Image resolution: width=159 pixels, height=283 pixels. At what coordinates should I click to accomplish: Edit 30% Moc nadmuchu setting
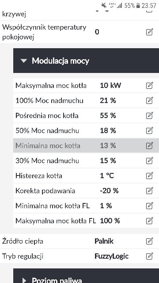(149, 161)
